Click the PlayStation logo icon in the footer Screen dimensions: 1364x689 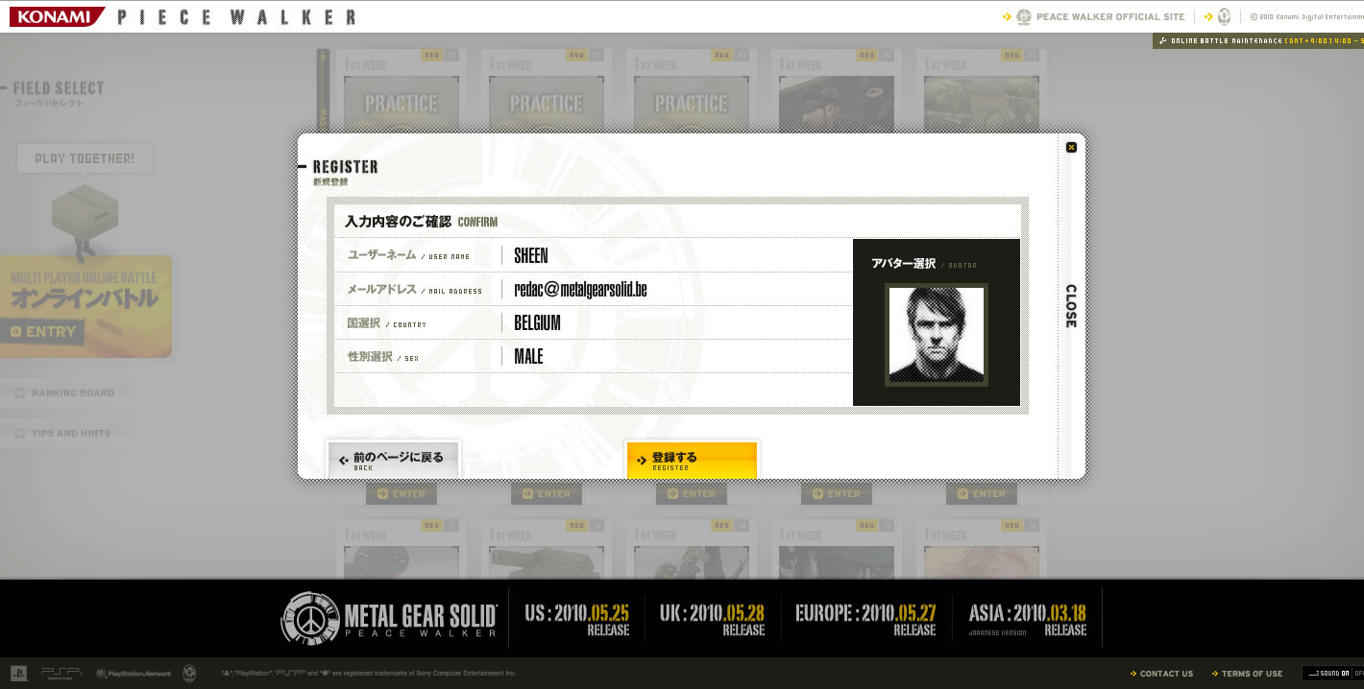[18, 674]
